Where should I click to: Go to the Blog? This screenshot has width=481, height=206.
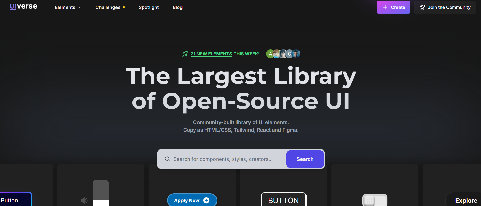click(x=178, y=7)
